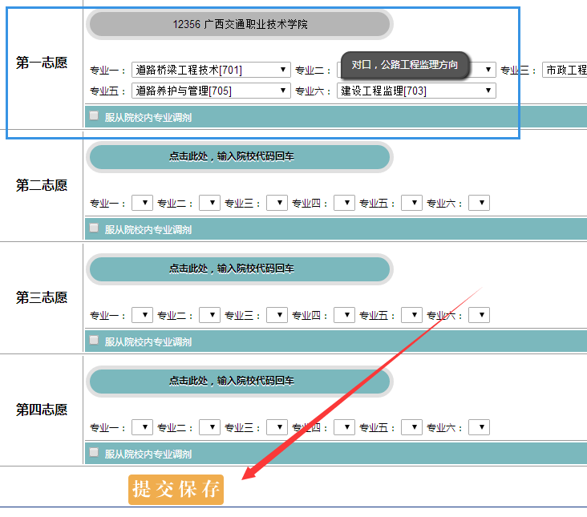Toggle 服从院校内专业调剂 checkbox for 第四志愿
587x517 pixels.
[x=95, y=453]
